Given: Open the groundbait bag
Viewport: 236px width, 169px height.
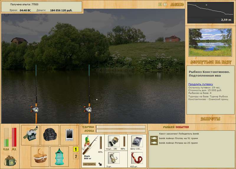Looking at the screenshot, I should tap(10, 160).
